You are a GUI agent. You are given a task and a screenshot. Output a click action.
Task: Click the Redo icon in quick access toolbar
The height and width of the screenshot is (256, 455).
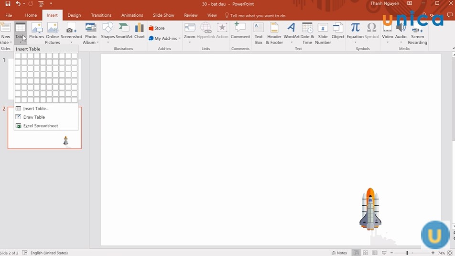pos(31,4)
